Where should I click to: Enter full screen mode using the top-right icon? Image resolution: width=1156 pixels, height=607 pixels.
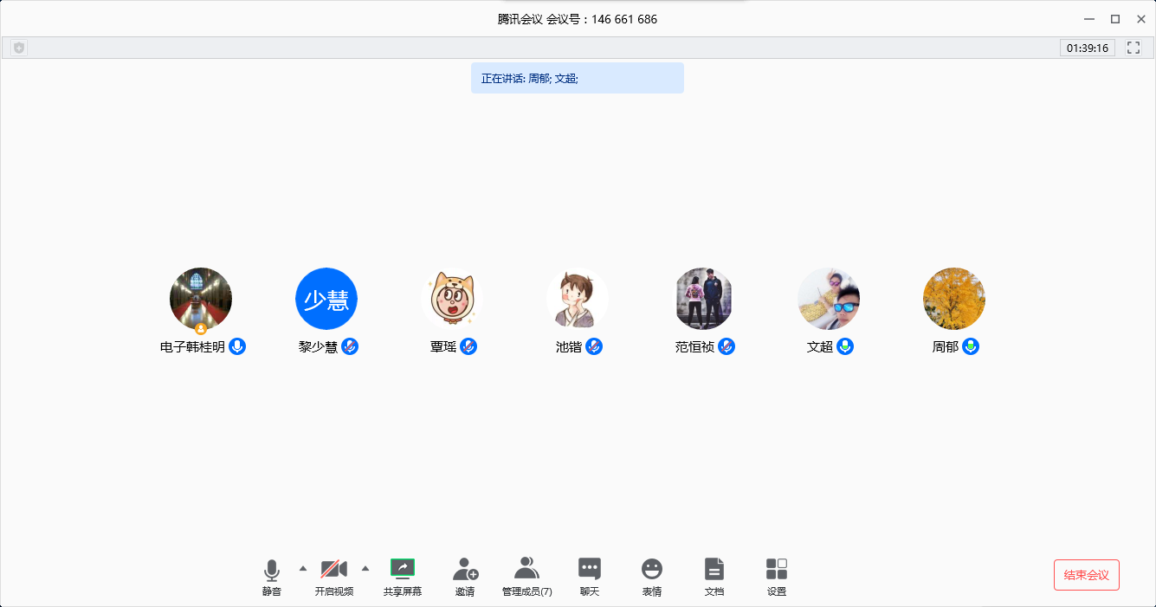point(1133,48)
